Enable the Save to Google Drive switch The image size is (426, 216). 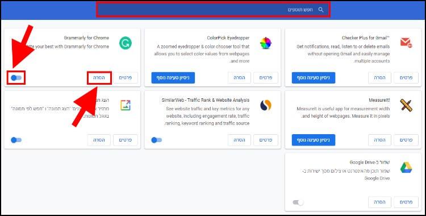tap(298, 202)
